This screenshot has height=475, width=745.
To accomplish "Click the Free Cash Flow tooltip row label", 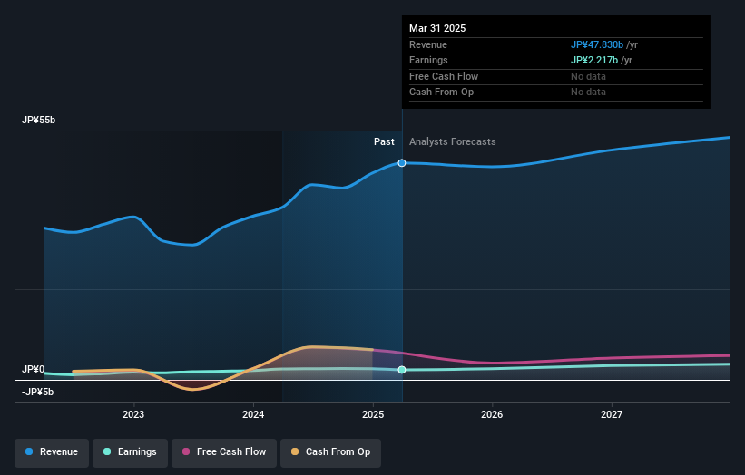I will (x=444, y=76).
